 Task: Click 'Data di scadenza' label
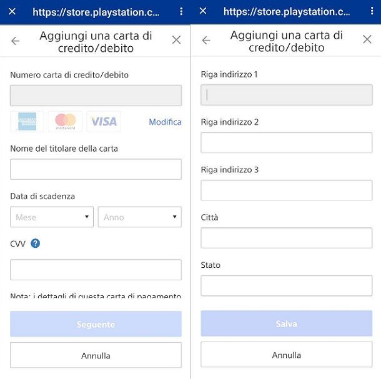coord(42,196)
